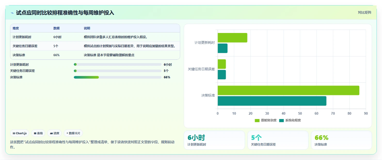
Task: Click the 5个 data card
Action: point(278,140)
